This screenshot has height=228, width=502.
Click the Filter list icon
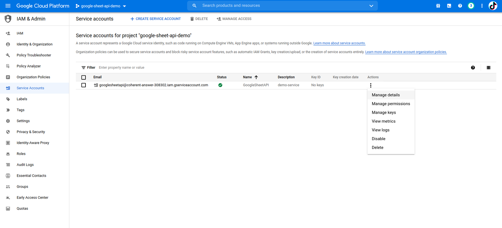coord(83,68)
